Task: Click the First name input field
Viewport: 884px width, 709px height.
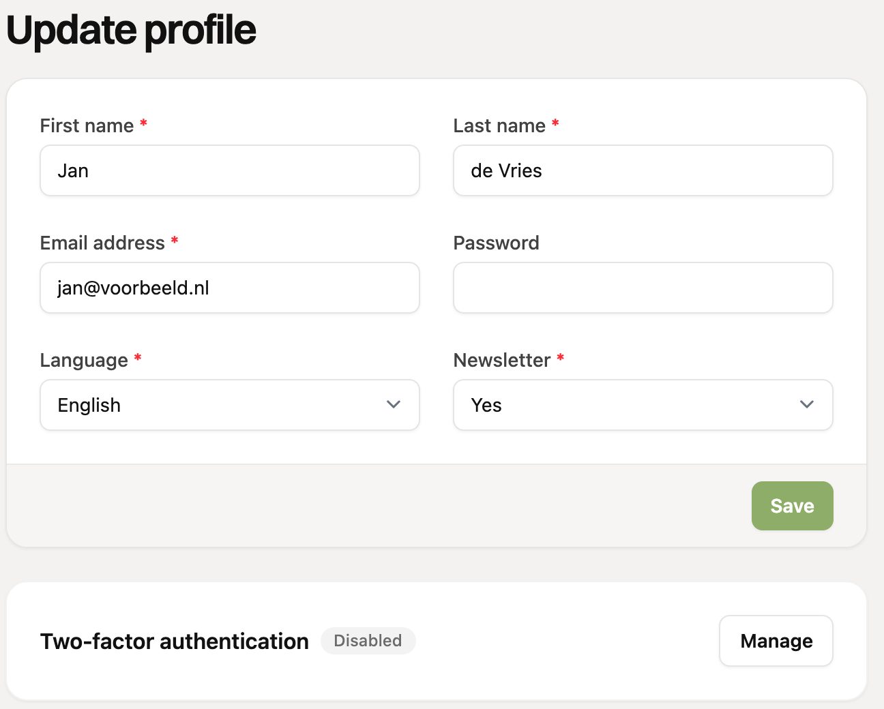Action: [230, 170]
